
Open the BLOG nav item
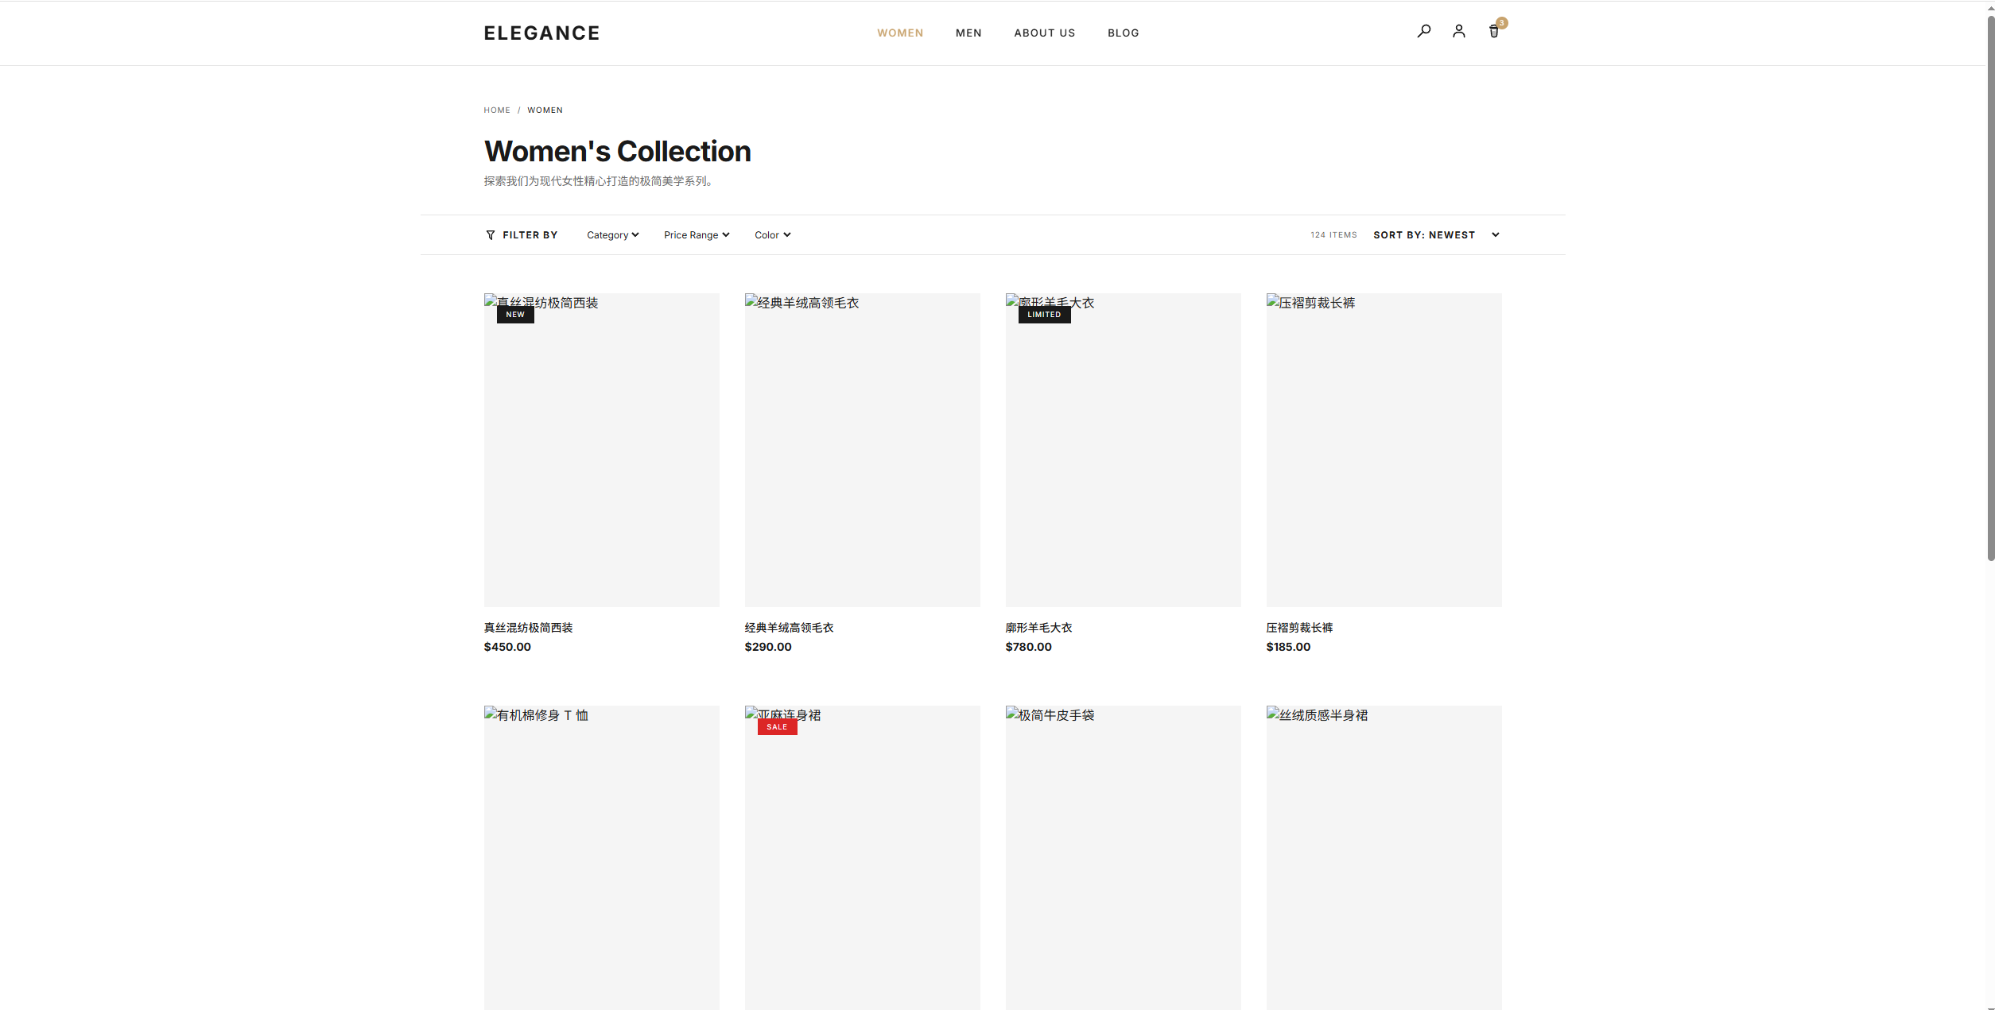coord(1123,33)
